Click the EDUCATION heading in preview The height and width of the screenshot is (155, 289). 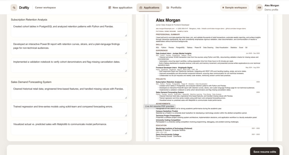(x=161, y=126)
